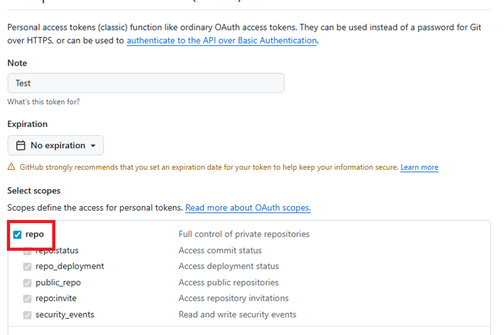The image size is (504, 335).
Task: Click the public_repo scope label
Action: pyautogui.click(x=58, y=282)
